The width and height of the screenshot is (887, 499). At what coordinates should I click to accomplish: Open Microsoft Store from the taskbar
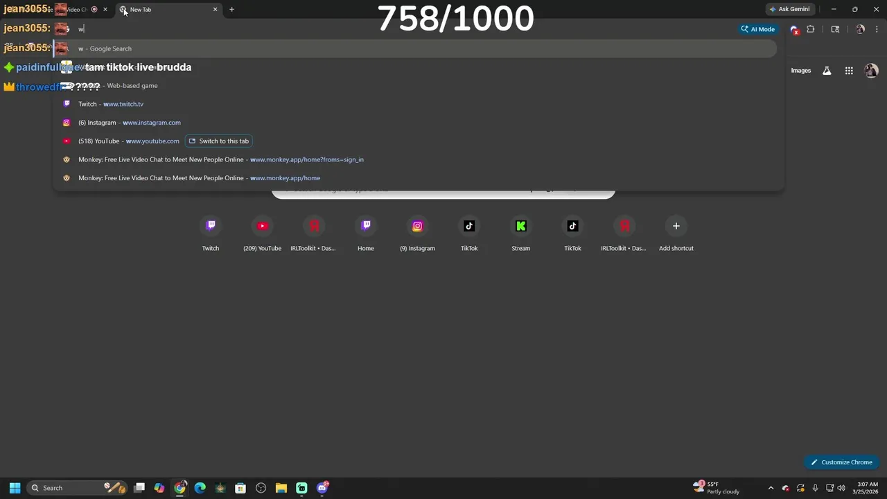(240, 488)
